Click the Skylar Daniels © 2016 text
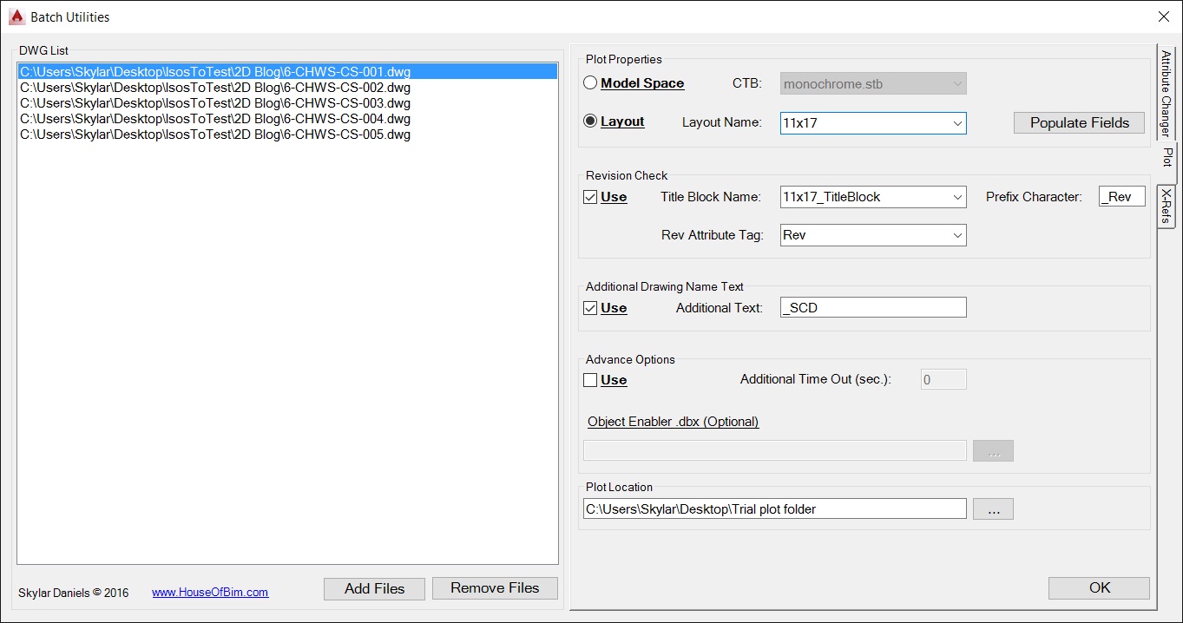 [74, 593]
